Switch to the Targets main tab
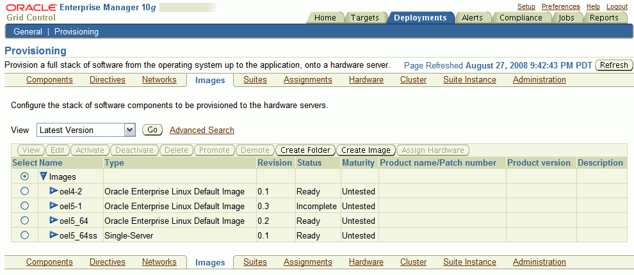The image size is (634, 275). click(x=365, y=18)
